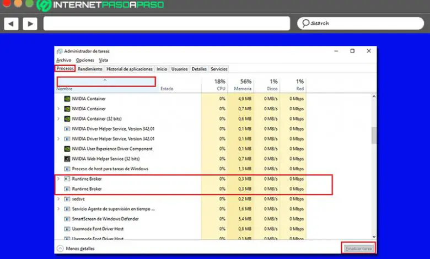Click the NVIDIA User Experience Driver Component icon
Viewport: 430px width, 259px height.
pos(67,149)
